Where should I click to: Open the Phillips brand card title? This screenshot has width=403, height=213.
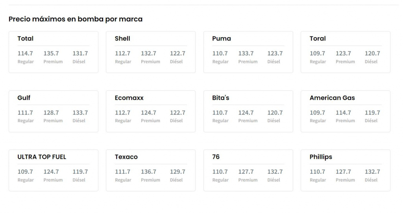(x=321, y=157)
